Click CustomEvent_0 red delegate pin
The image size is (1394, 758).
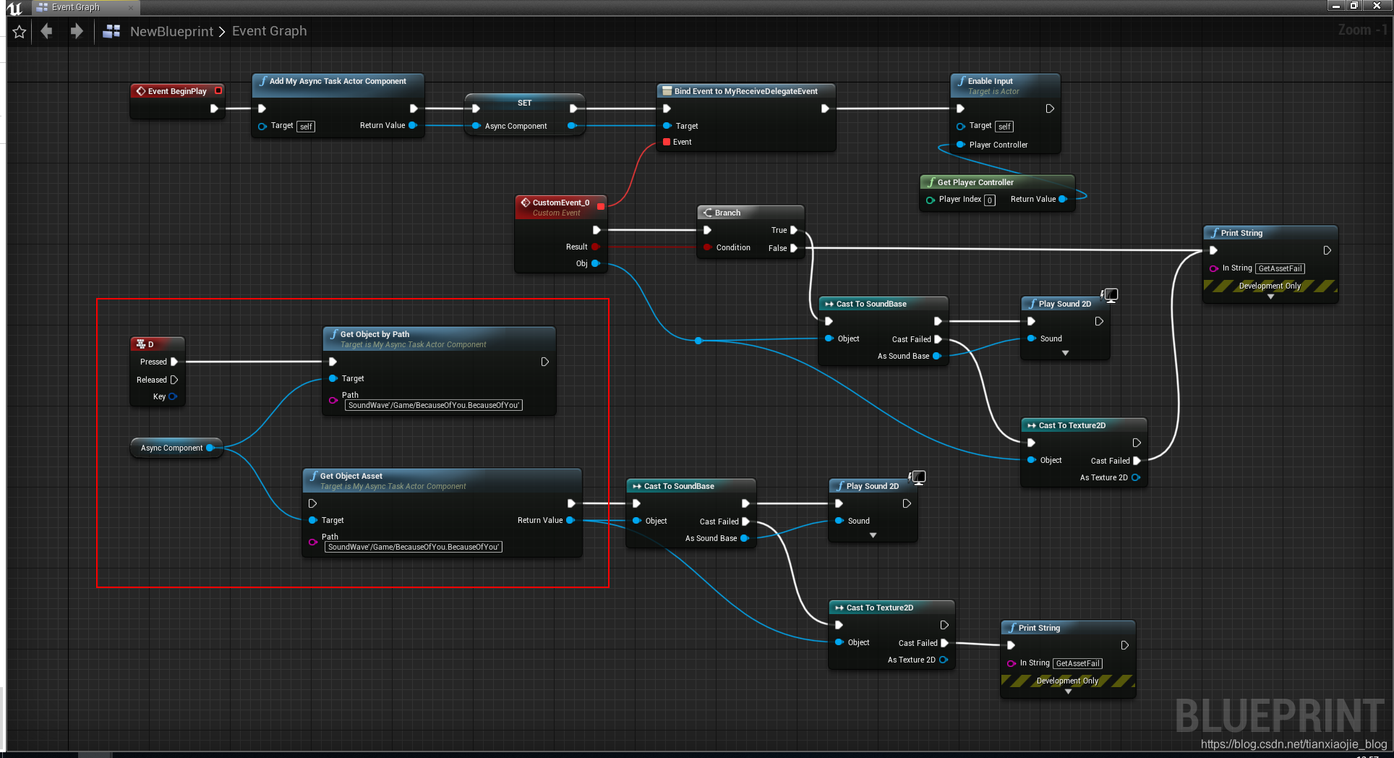click(x=601, y=206)
